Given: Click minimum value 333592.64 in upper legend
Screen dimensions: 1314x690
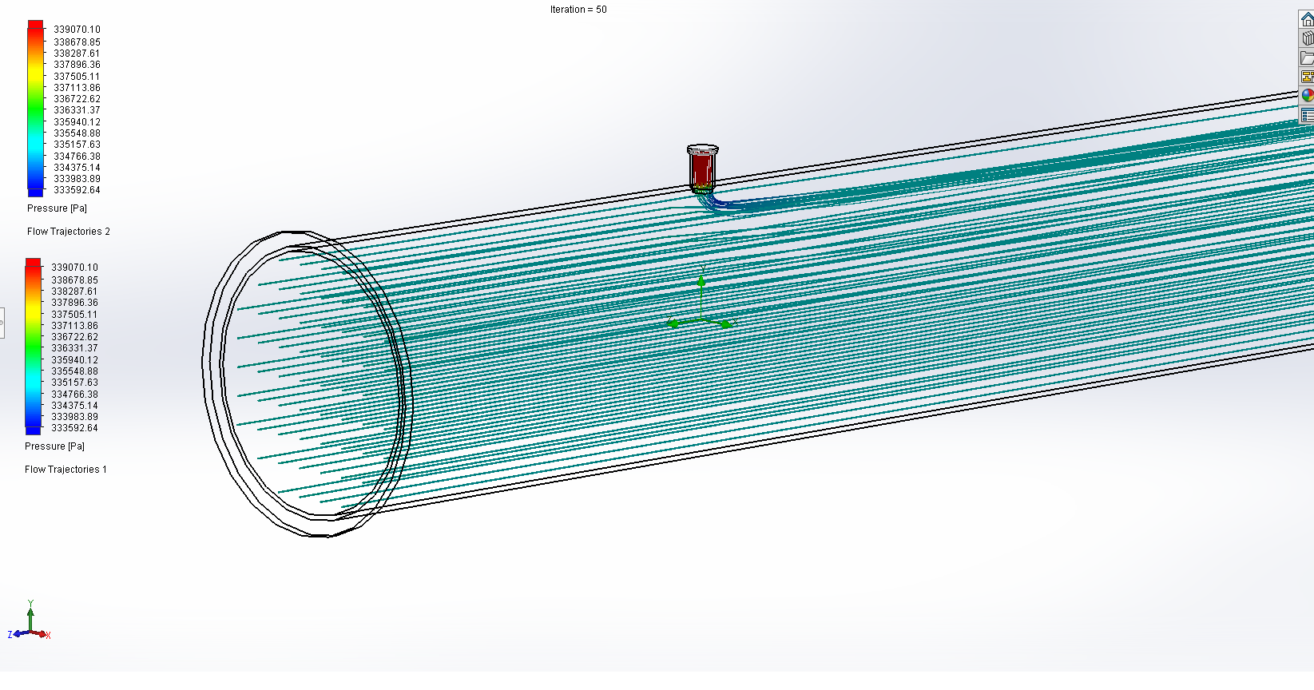Looking at the screenshot, I should 77,190.
